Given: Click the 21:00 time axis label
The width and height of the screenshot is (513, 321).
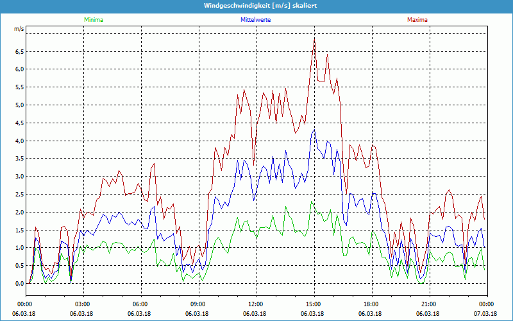Looking at the screenshot, I should (x=428, y=304).
